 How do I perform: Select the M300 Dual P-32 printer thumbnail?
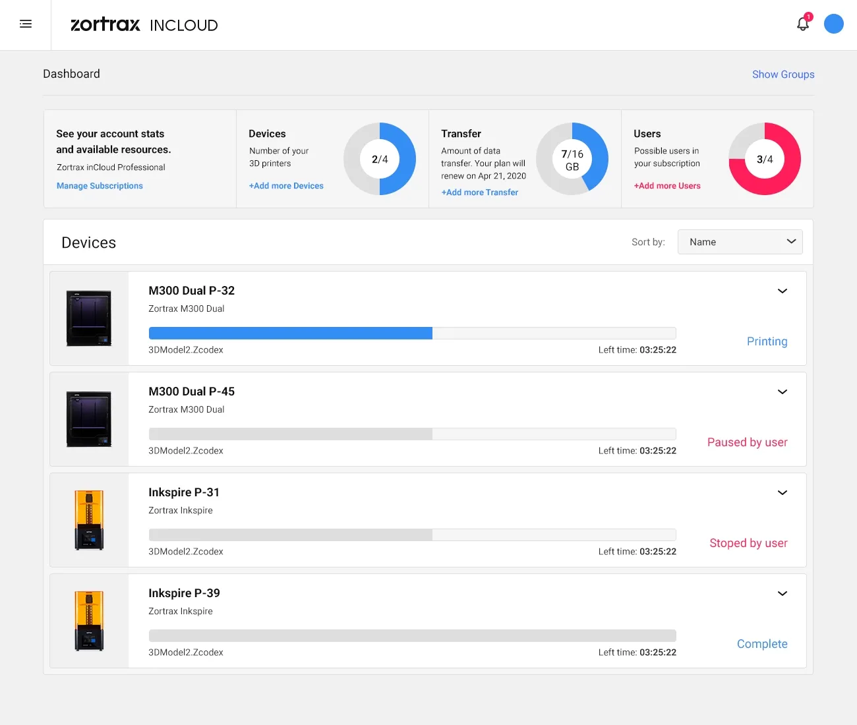pos(89,318)
